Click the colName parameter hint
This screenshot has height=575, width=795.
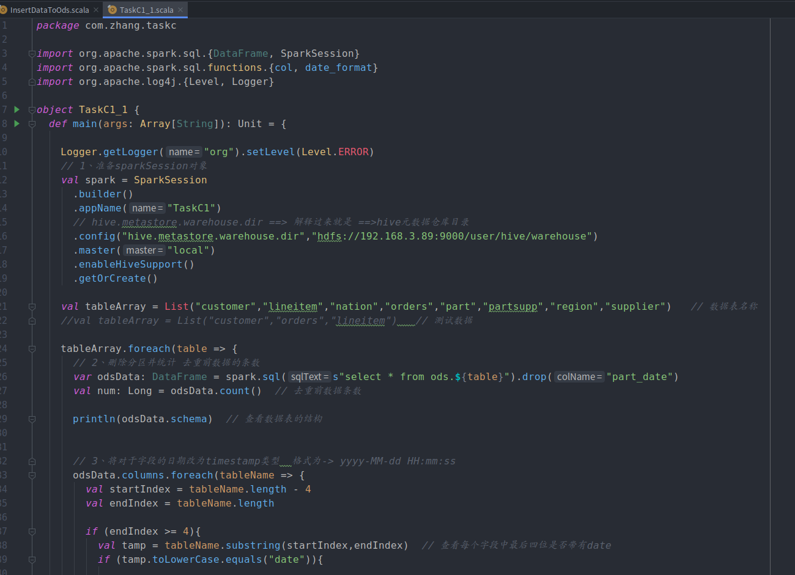coord(579,377)
